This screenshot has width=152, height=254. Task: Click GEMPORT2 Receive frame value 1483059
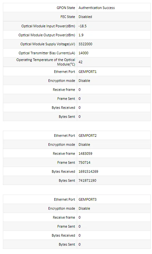click(x=85, y=153)
